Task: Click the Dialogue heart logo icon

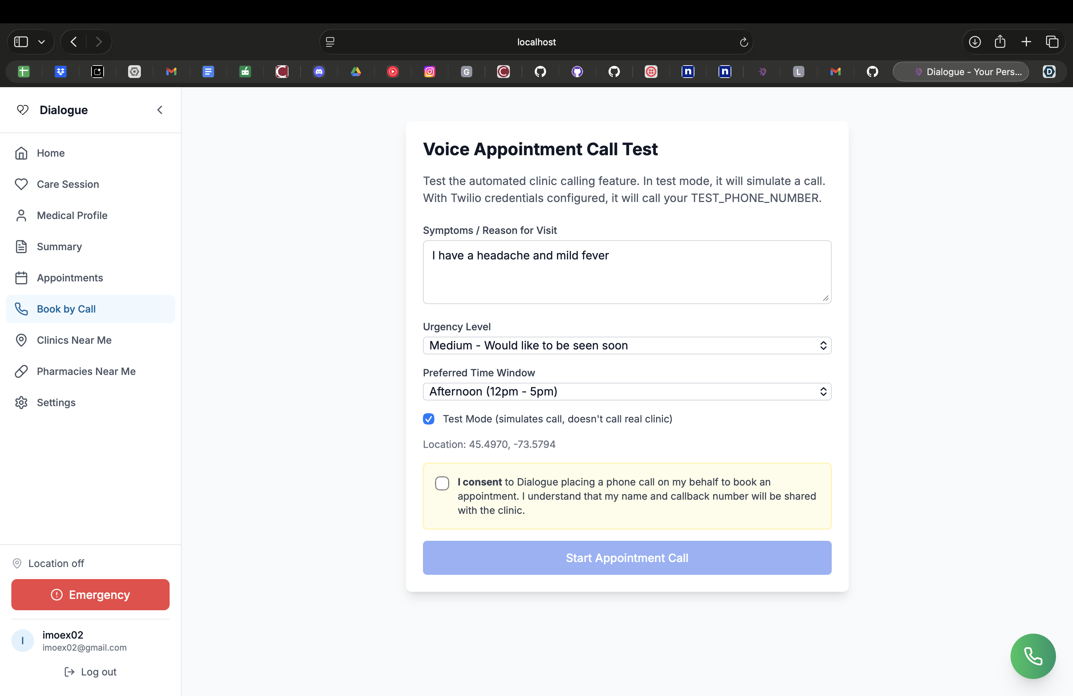Action: 23,110
